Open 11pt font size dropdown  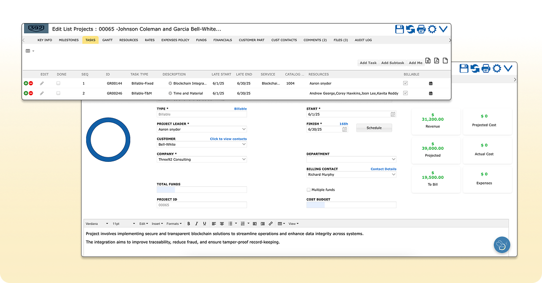124,224
